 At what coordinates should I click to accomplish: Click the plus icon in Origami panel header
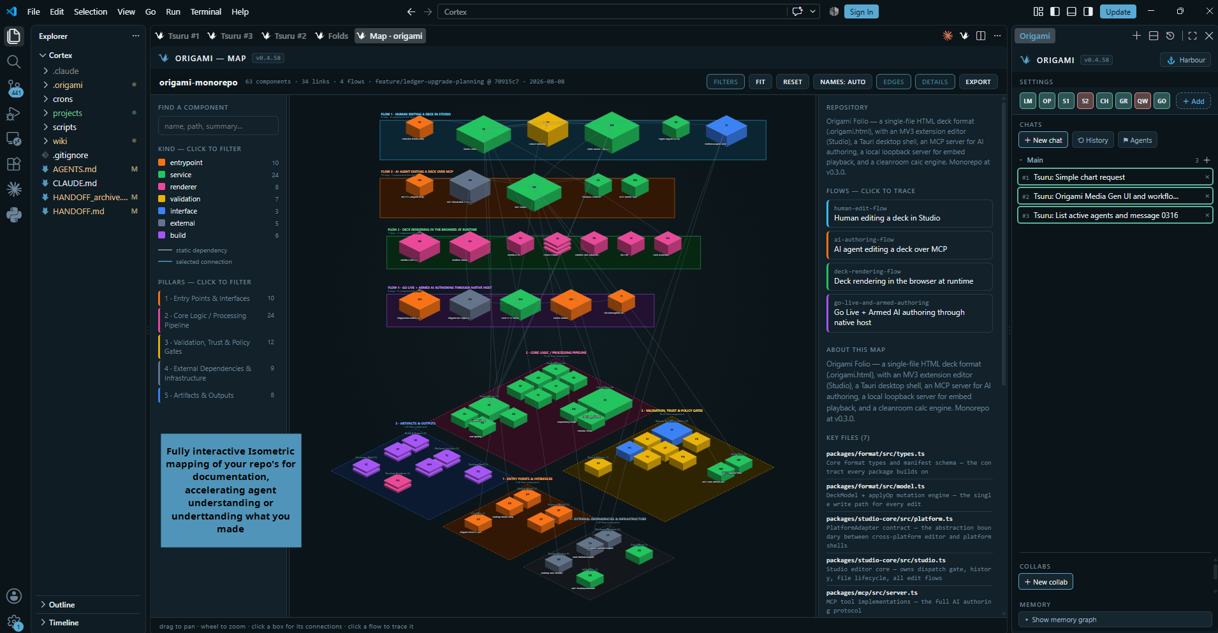(x=1136, y=36)
